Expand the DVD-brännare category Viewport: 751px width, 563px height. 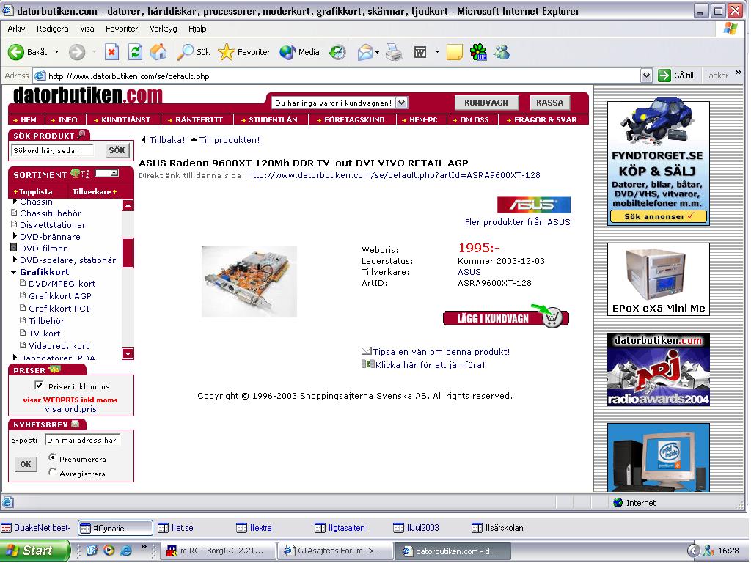pos(15,236)
